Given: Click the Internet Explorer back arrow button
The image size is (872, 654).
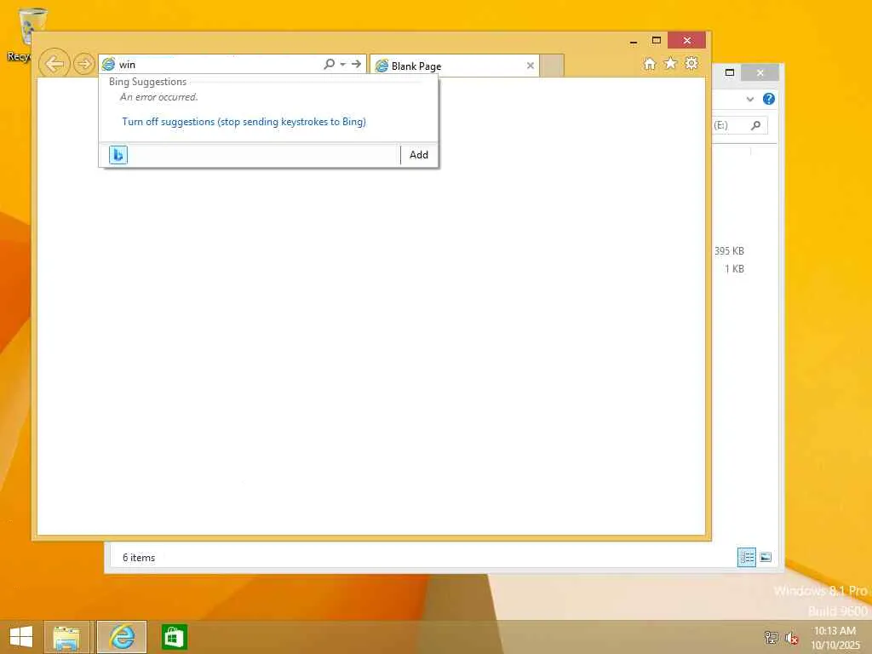Looking at the screenshot, I should point(54,64).
